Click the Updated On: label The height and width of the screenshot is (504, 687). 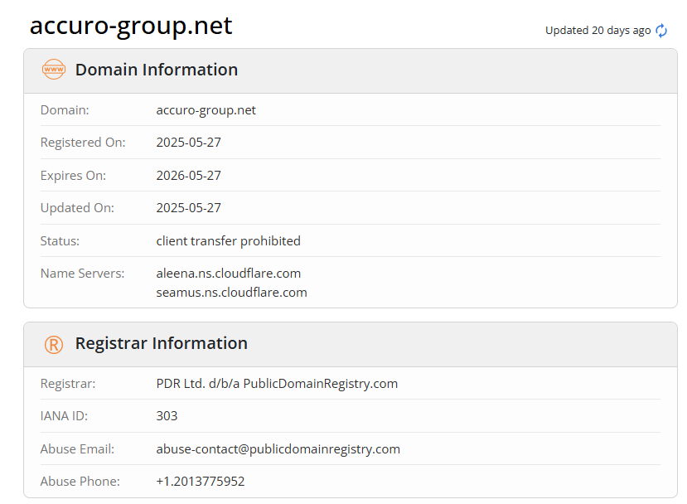77,208
